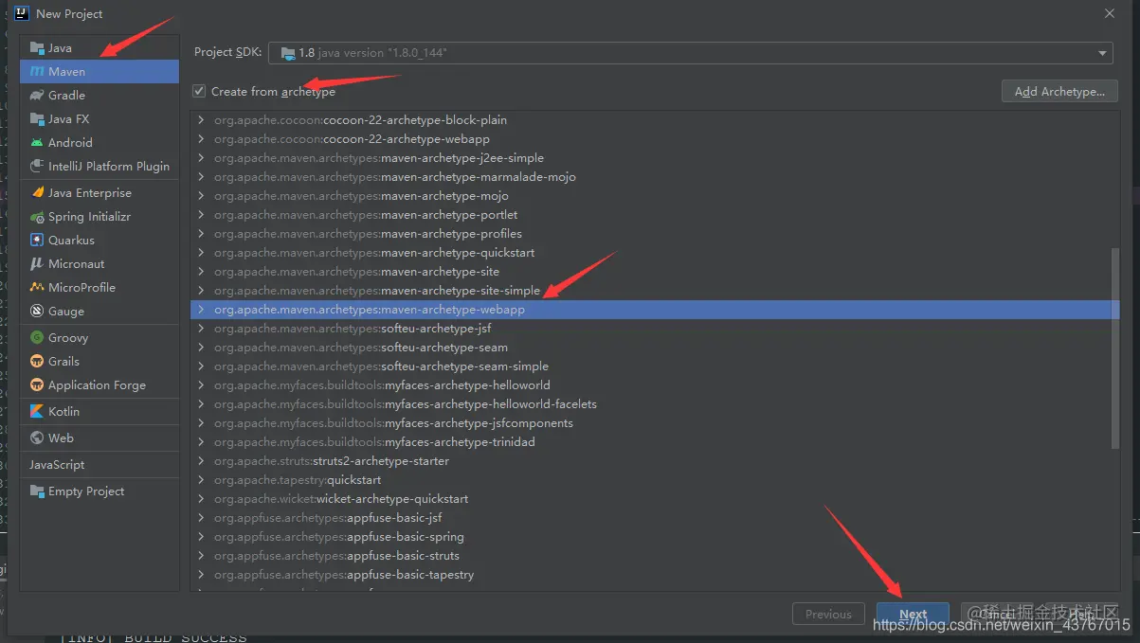
Task: Click the SDK folder icon in combo box
Action: coord(288,54)
